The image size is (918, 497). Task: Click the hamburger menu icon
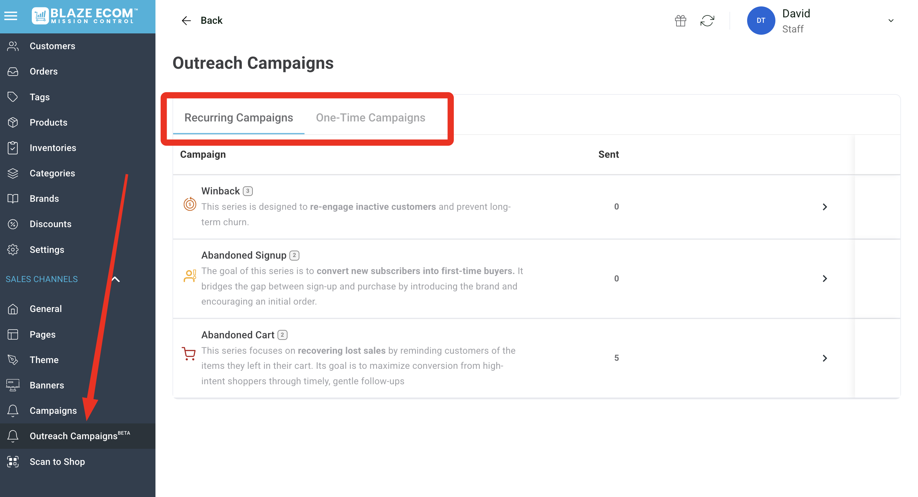point(11,16)
